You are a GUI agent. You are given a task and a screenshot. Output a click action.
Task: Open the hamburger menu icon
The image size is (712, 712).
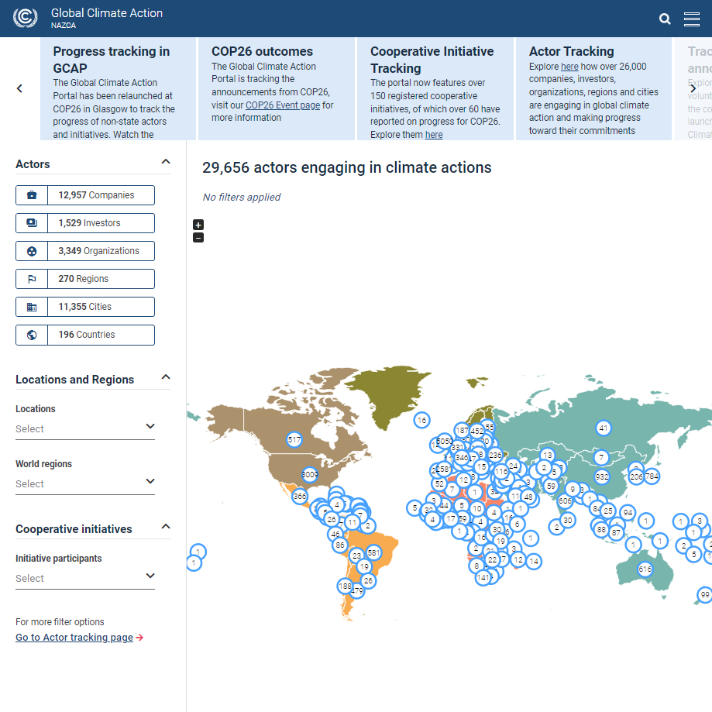(692, 19)
